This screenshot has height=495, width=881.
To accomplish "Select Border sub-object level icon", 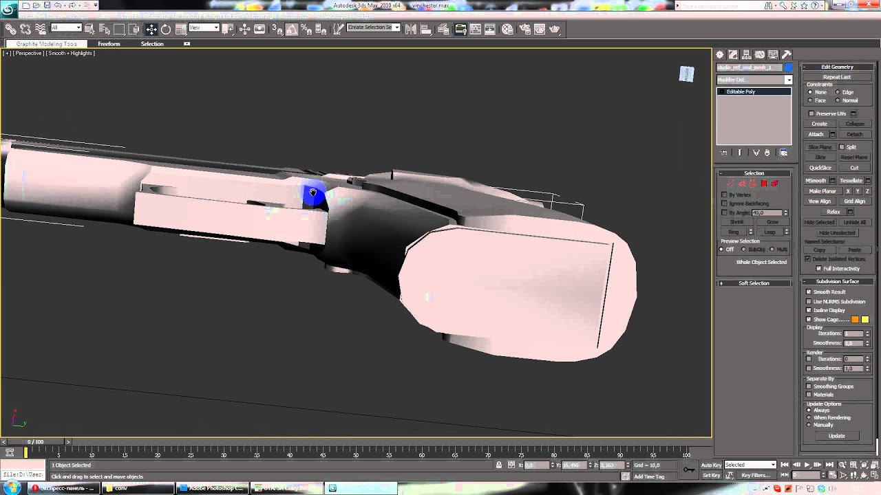I will pyautogui.click(x=753, y=184).
